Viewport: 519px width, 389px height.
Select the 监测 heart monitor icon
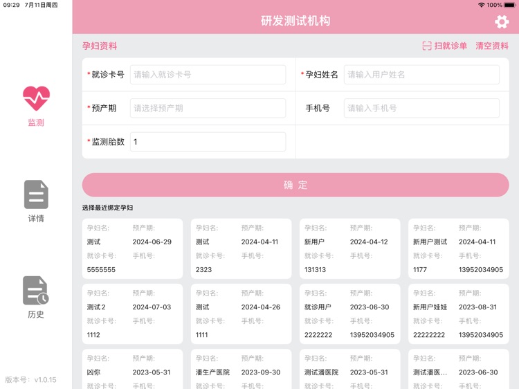click(37, 98)
